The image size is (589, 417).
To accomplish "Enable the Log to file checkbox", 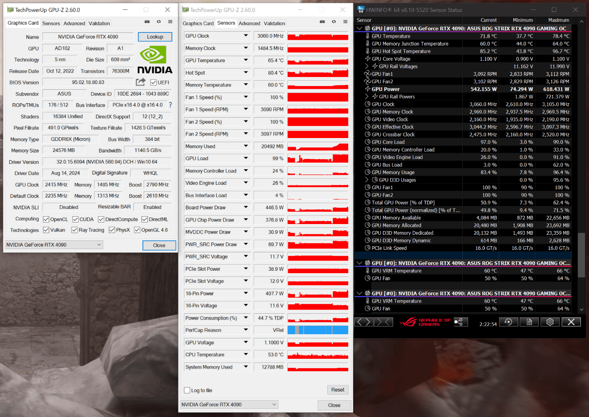I will point(187,390).
